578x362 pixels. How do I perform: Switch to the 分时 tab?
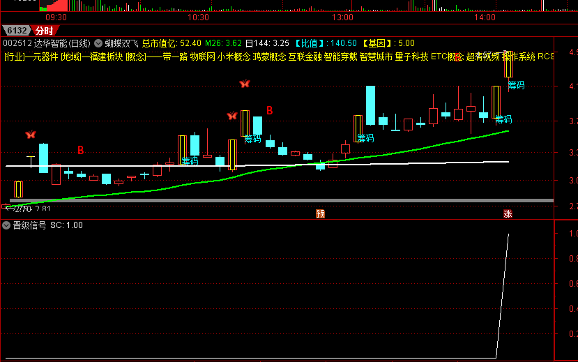(x=44, y=31)
